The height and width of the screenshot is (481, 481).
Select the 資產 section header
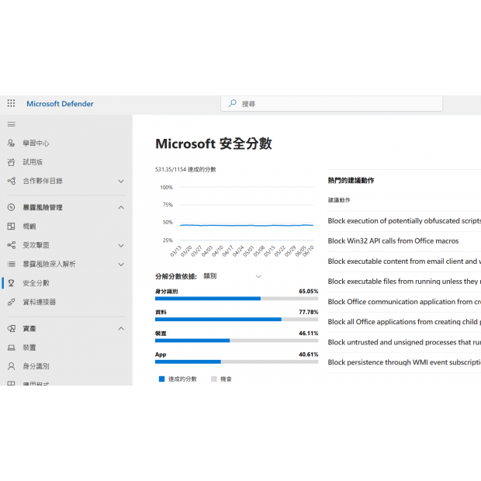coord(29,329)
